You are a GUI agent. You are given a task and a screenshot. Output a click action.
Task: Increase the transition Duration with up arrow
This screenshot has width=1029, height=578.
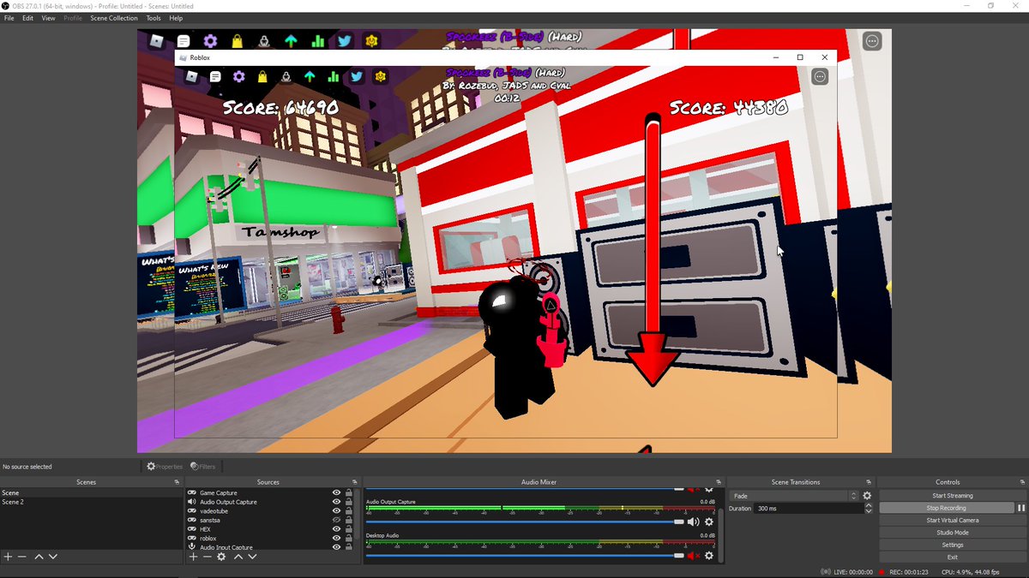869,505
